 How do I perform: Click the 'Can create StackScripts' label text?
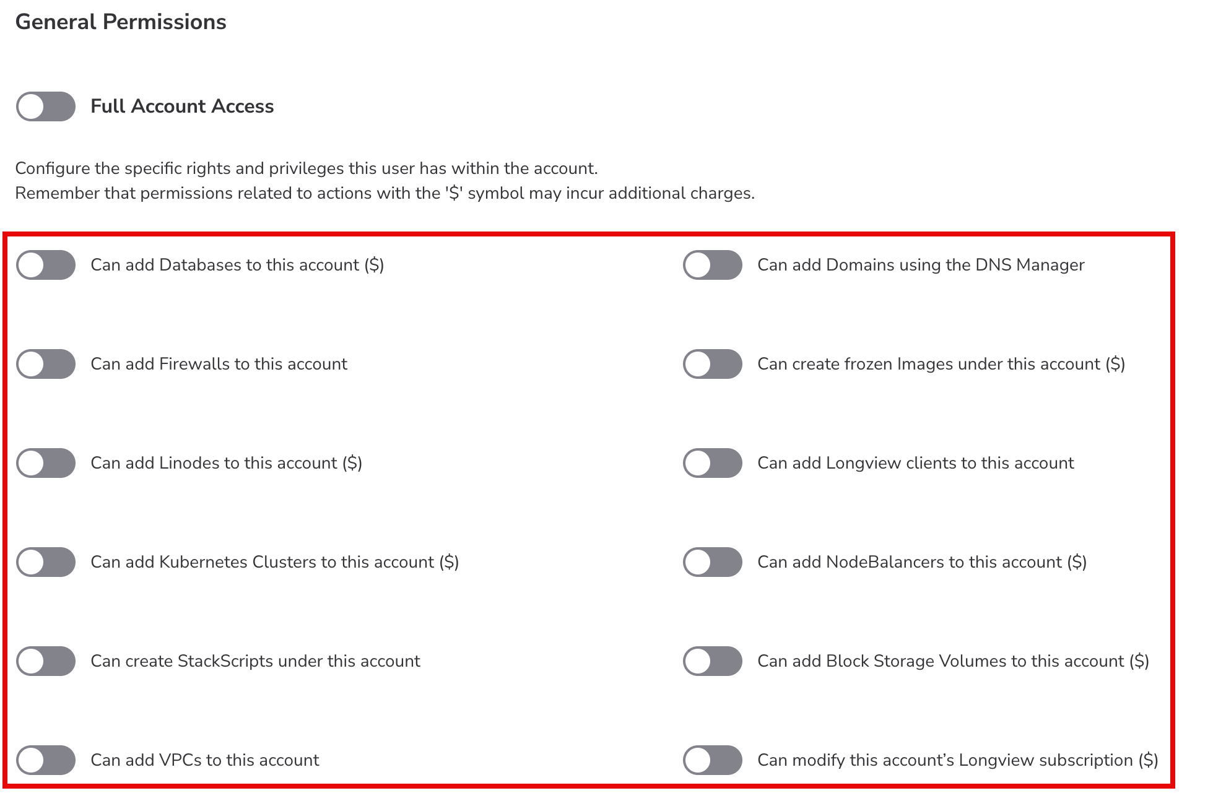point(255,661)
